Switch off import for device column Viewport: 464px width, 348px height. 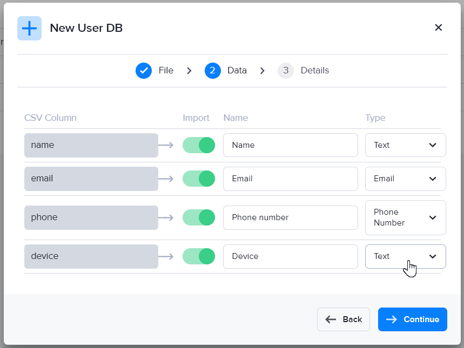click(199, 256)
